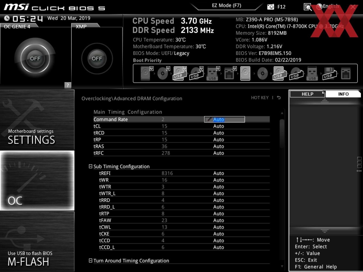Select the UEFI USB hard disk boot device
Screen dimensions: 363x272
tap(180, 73)
